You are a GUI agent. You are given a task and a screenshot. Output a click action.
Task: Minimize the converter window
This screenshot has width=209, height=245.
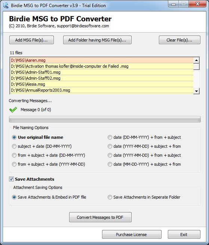coord(173,4)
